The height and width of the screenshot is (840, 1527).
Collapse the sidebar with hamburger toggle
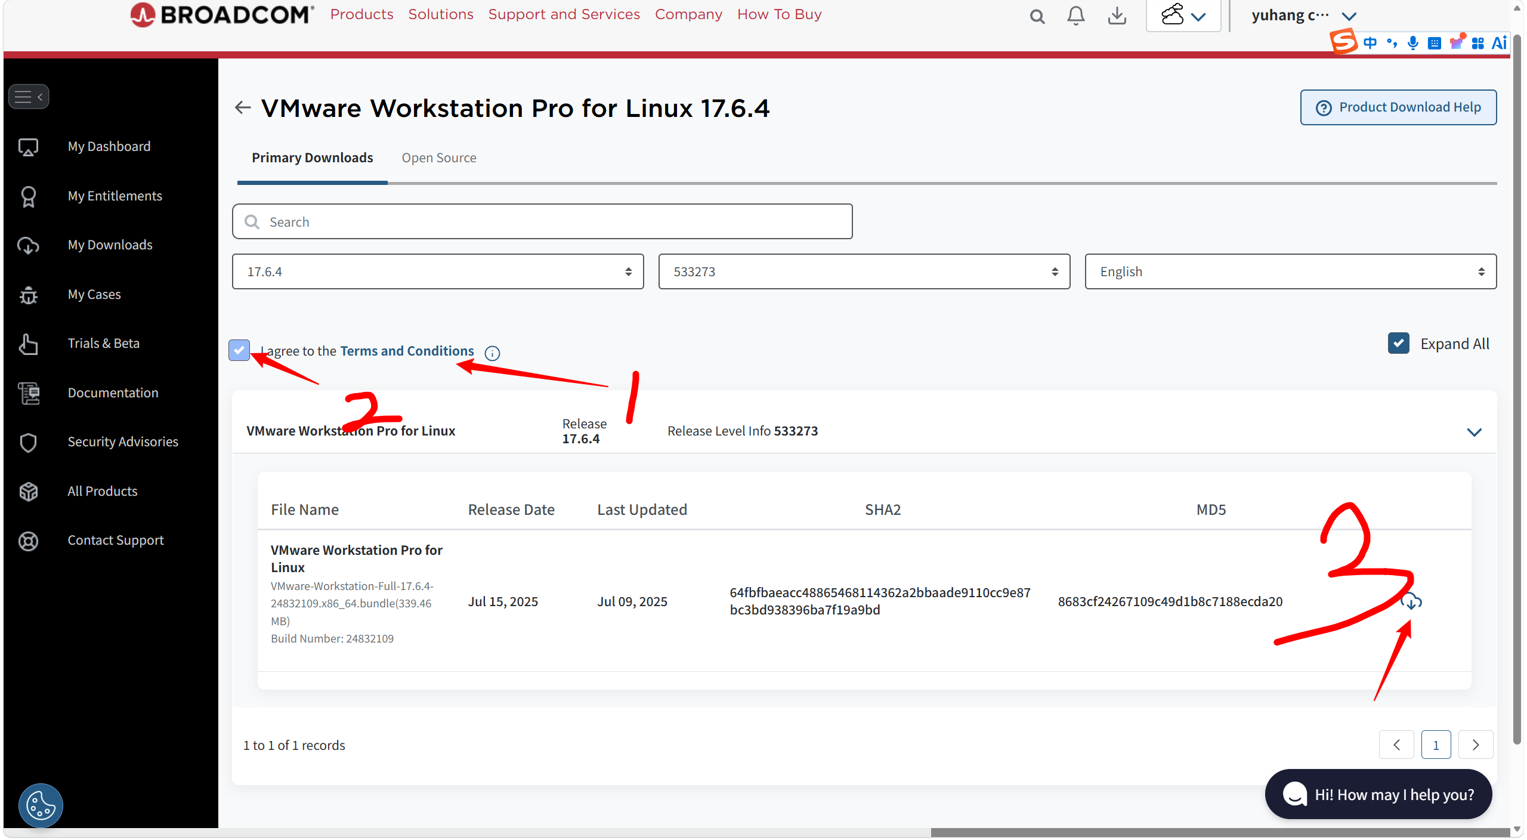29,97
